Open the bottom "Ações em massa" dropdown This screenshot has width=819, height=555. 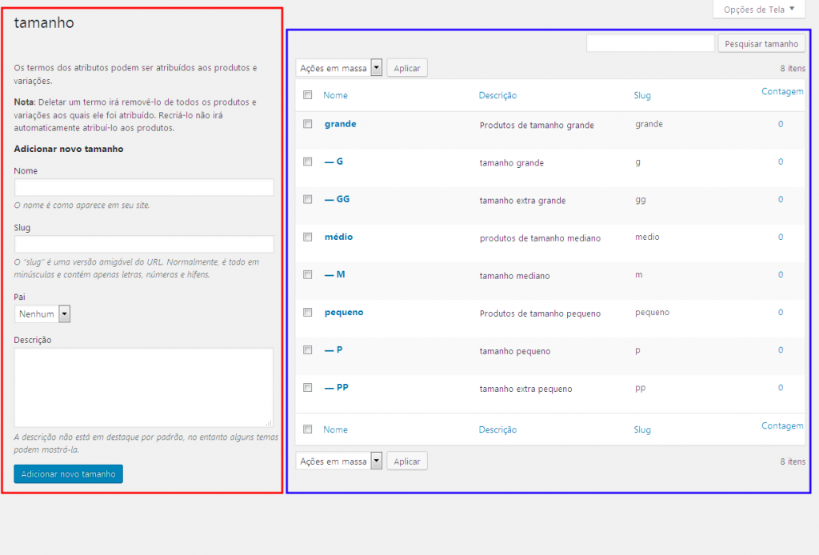coord(338,461)
